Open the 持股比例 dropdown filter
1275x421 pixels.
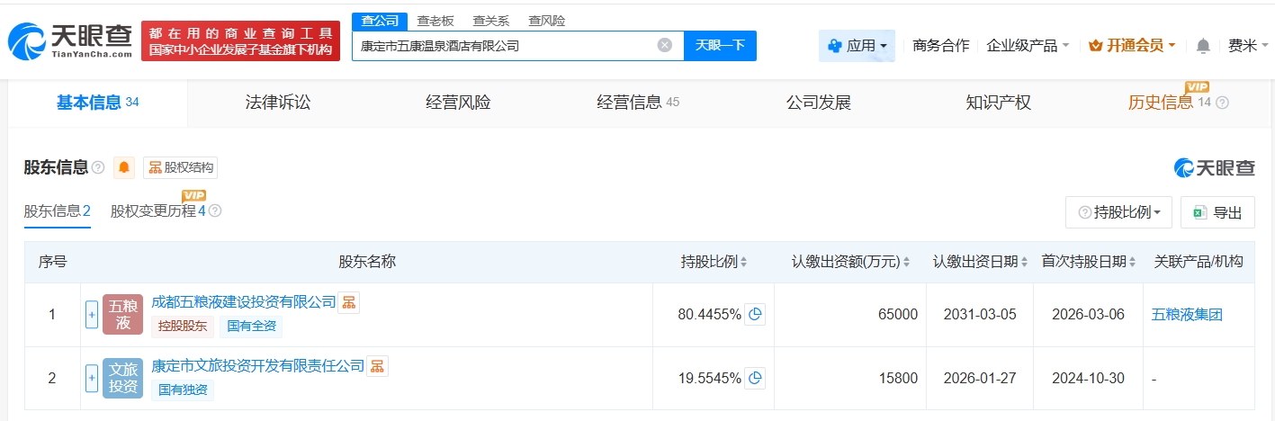point(1118,212)
